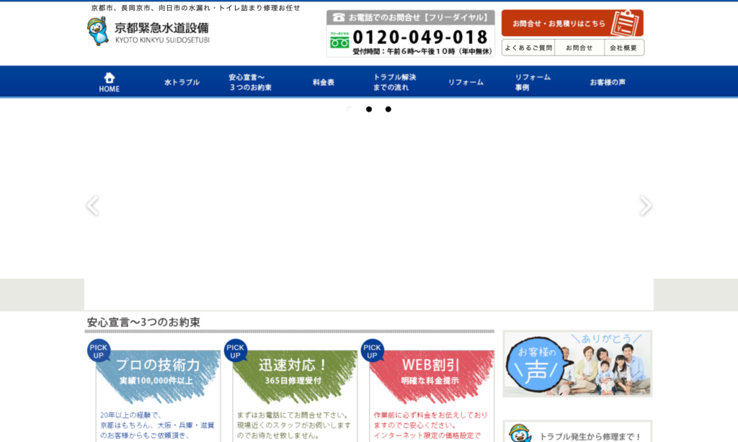Click the clipboard icon on orange inquiry button
The width and height of the screenshot is (738, 442).
tap(625, 23)
